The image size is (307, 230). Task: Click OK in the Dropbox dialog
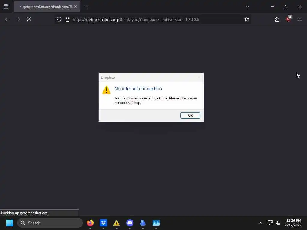click(x=190, y=115)
